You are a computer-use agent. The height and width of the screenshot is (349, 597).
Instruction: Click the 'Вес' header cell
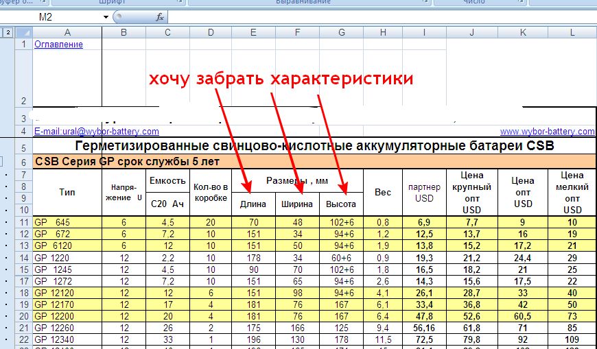[383, 193]
